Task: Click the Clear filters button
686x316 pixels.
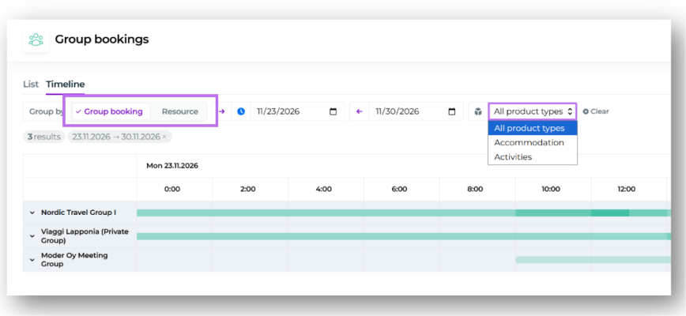Action: (x=596, y=111)
